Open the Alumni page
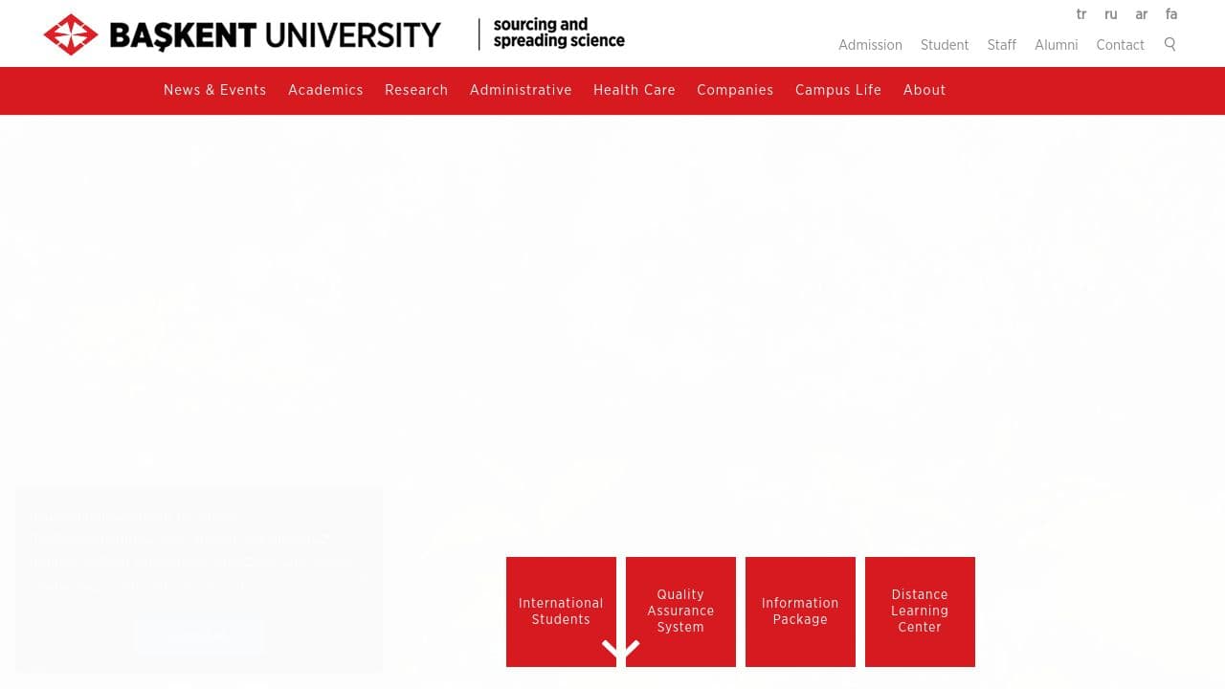Screen dimensions: 1225x689 click(x=1056, y=45)
